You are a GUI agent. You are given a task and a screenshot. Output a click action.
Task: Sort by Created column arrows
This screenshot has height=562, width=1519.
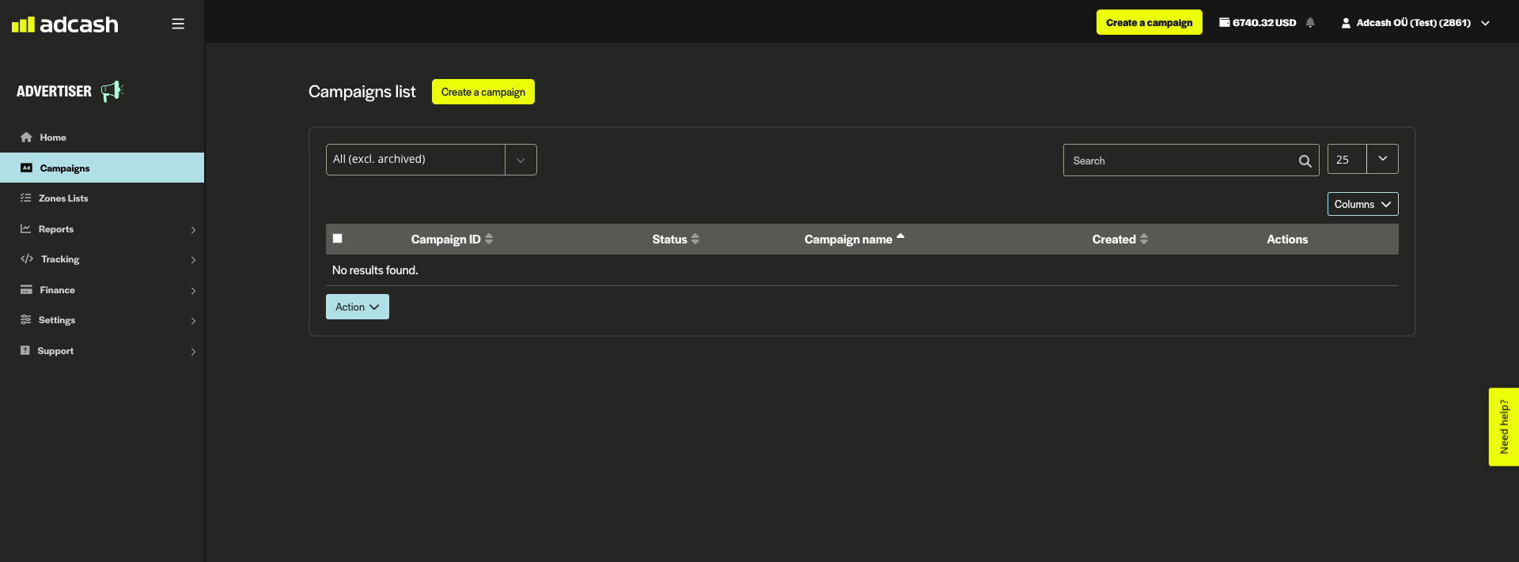click(x=1144, y=239)
